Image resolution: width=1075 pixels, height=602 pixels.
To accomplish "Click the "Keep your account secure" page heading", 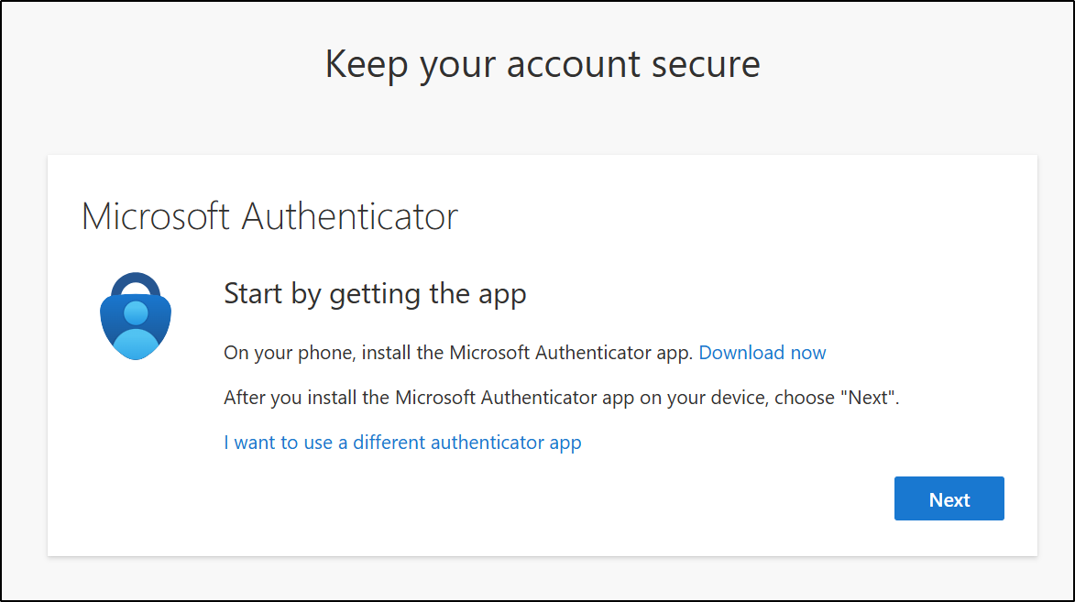I will coord(543,64).
